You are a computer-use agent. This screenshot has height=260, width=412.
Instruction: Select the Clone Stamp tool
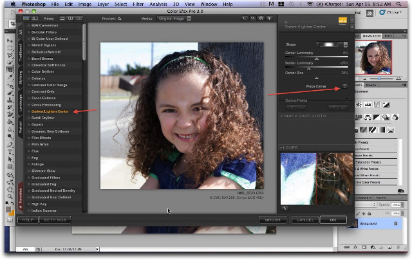(x=10, y=100)
